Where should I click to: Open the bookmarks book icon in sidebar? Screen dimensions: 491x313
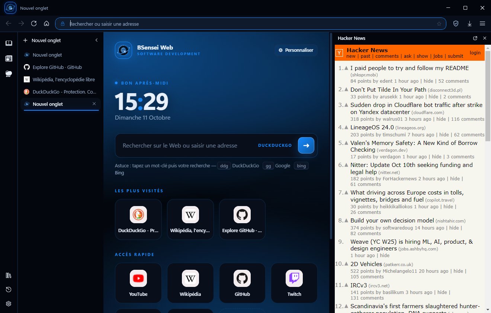(x=9, y=43)
